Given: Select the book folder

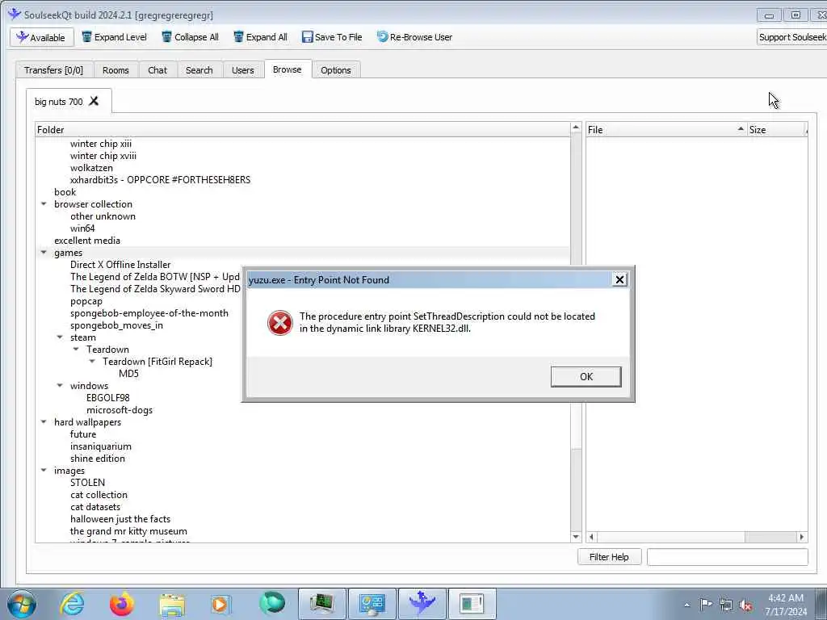Looking at the screenshot, I should pos(65,192).
